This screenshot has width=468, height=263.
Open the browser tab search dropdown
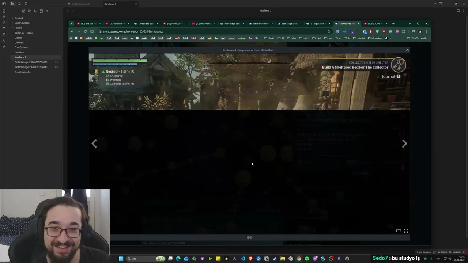(71, 24)
